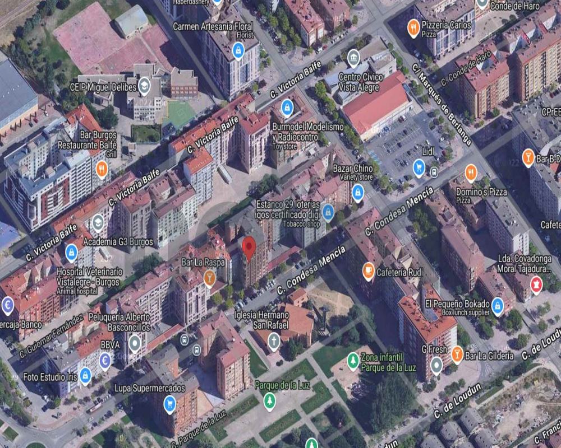
Task: Click the G Fresh location marker
Action: pyautogui.click(x=436, y=366)
